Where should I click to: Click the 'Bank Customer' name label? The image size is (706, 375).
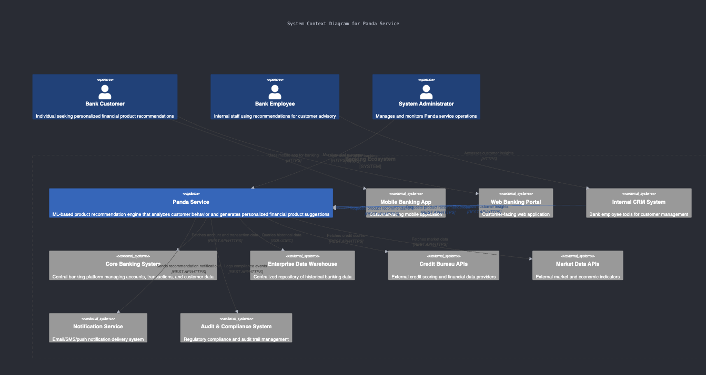pos(105,104)
